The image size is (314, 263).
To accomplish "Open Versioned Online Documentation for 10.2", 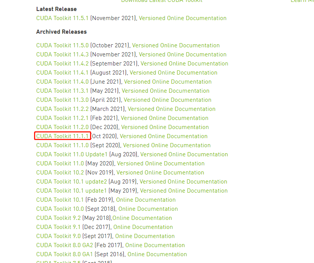I will point(160,173).
